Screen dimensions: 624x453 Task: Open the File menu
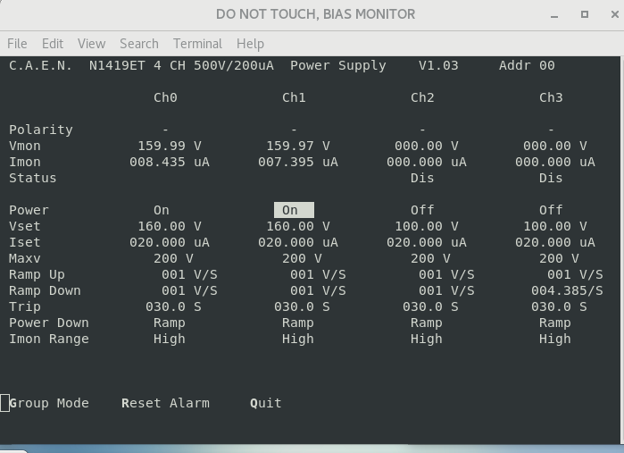(x=17, y=44)
